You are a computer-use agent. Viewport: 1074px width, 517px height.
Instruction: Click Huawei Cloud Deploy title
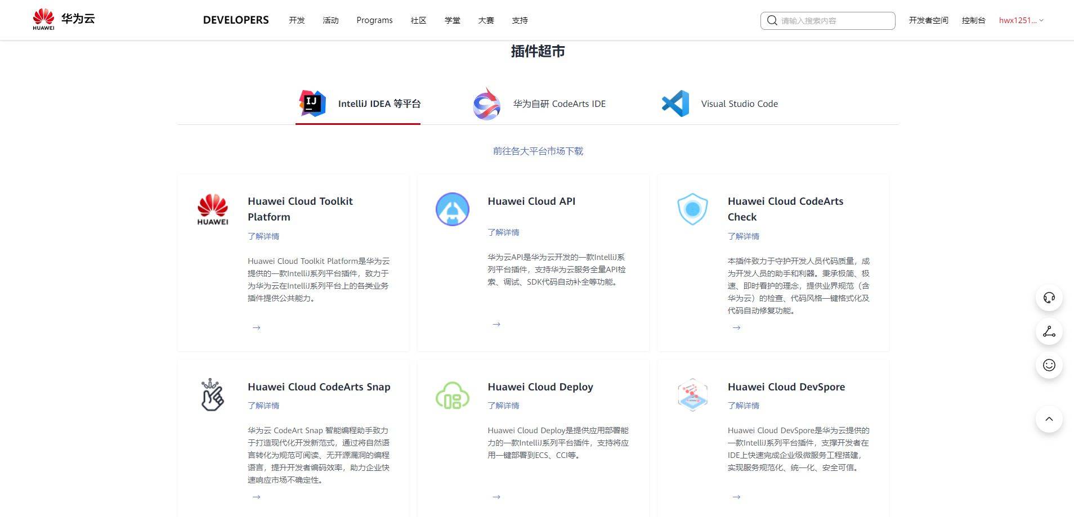(540, 386)
